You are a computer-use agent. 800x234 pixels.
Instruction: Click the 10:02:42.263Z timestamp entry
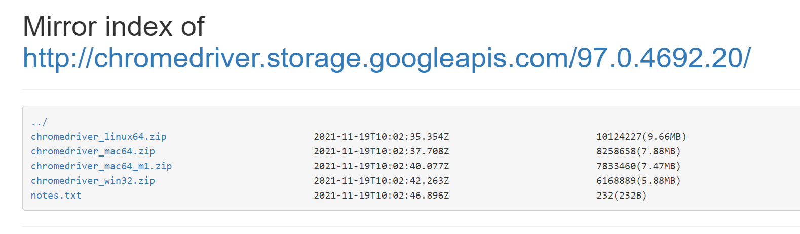tap(382, 181)
